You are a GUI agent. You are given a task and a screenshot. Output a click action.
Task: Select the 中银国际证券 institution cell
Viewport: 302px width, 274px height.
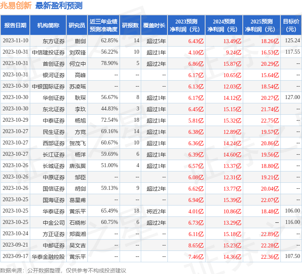point(48,87)
